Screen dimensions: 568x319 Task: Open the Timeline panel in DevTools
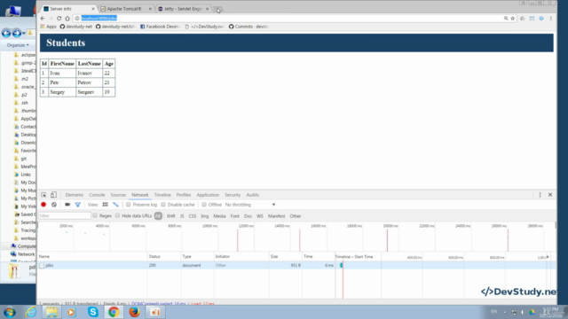162,195
